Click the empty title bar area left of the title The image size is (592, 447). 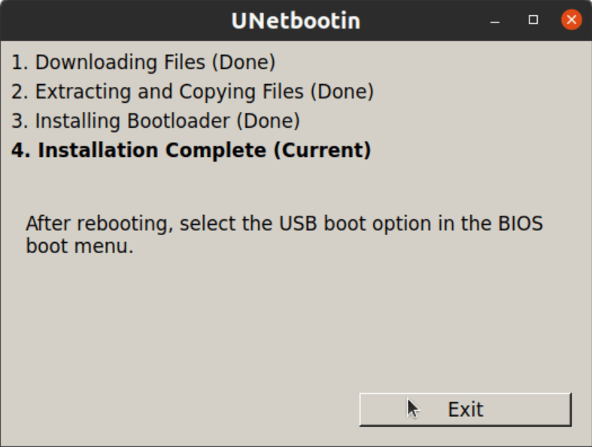[113, 21]
